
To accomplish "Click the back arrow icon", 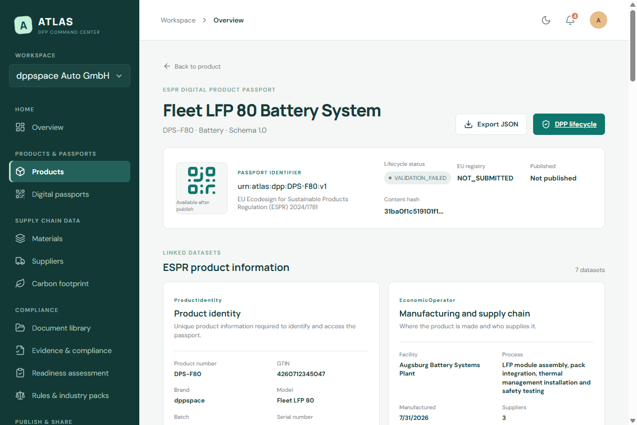I will pos(167,66).
